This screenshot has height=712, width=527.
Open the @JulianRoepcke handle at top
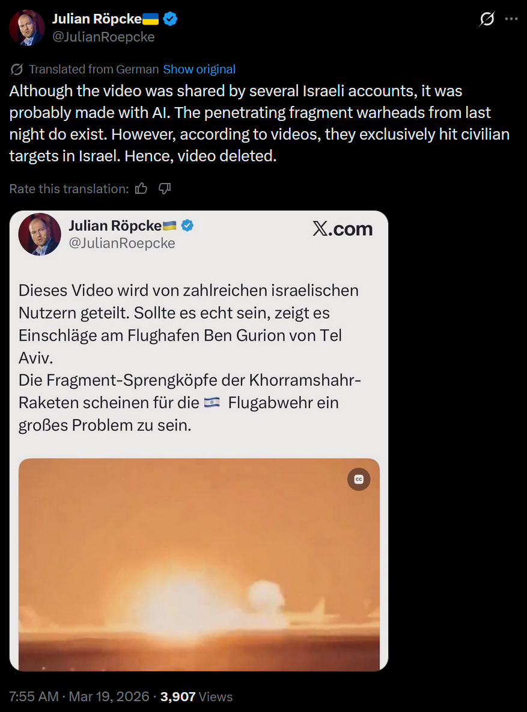[x=103, y=37]
